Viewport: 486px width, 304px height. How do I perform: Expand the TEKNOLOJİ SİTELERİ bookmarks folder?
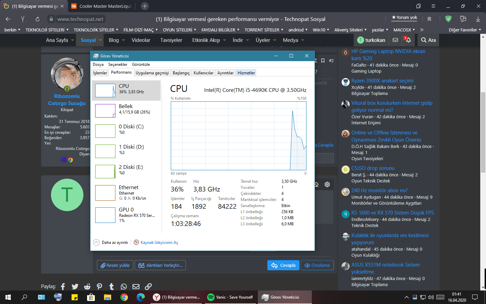47,30
